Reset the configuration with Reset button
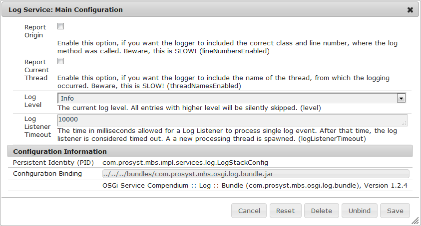Image resolution: width=421 pixels, height=226 pixels. 286,211
